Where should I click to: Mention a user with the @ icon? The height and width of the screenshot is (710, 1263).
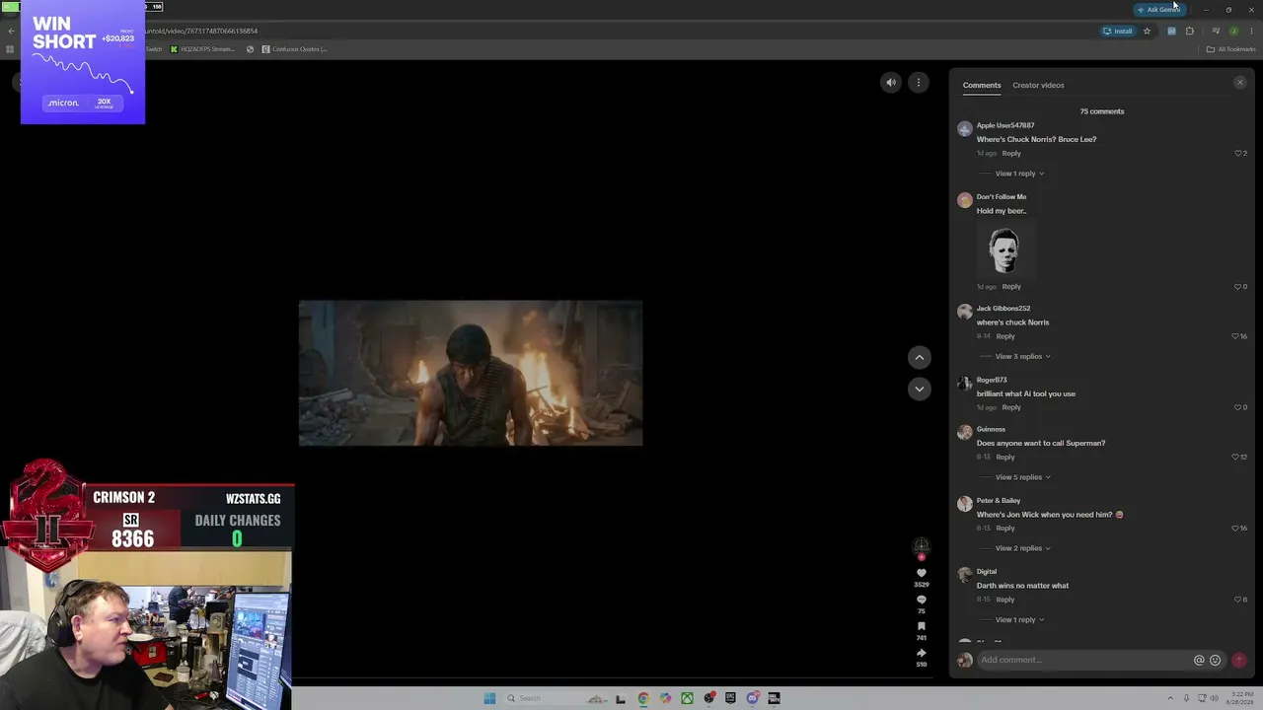pos(1199,660)
